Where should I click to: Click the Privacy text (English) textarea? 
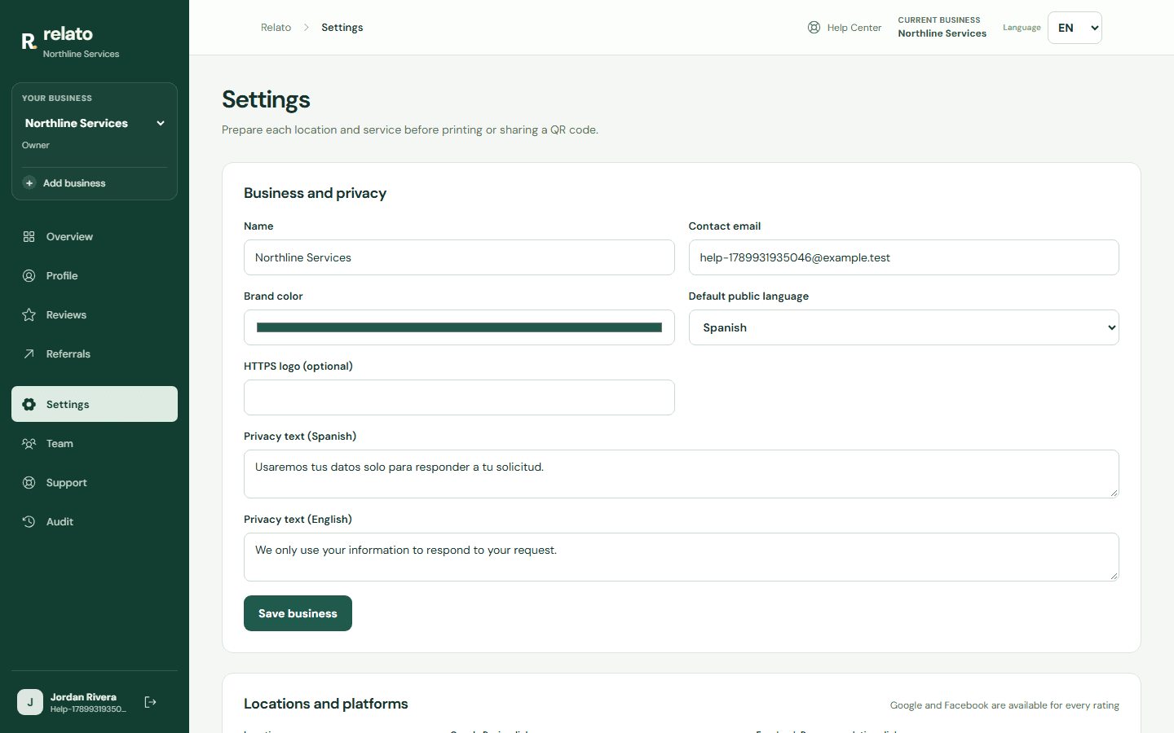point(682,557)
